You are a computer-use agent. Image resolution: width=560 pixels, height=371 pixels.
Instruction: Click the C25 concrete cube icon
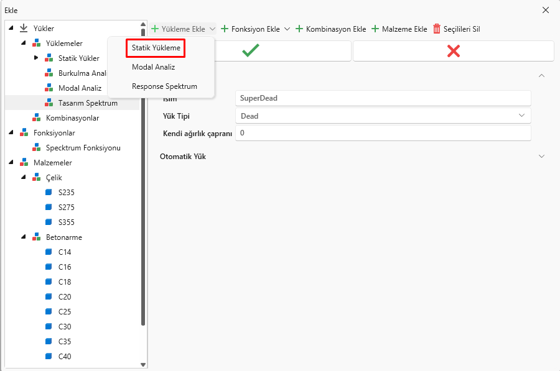(x=49, y=312)
